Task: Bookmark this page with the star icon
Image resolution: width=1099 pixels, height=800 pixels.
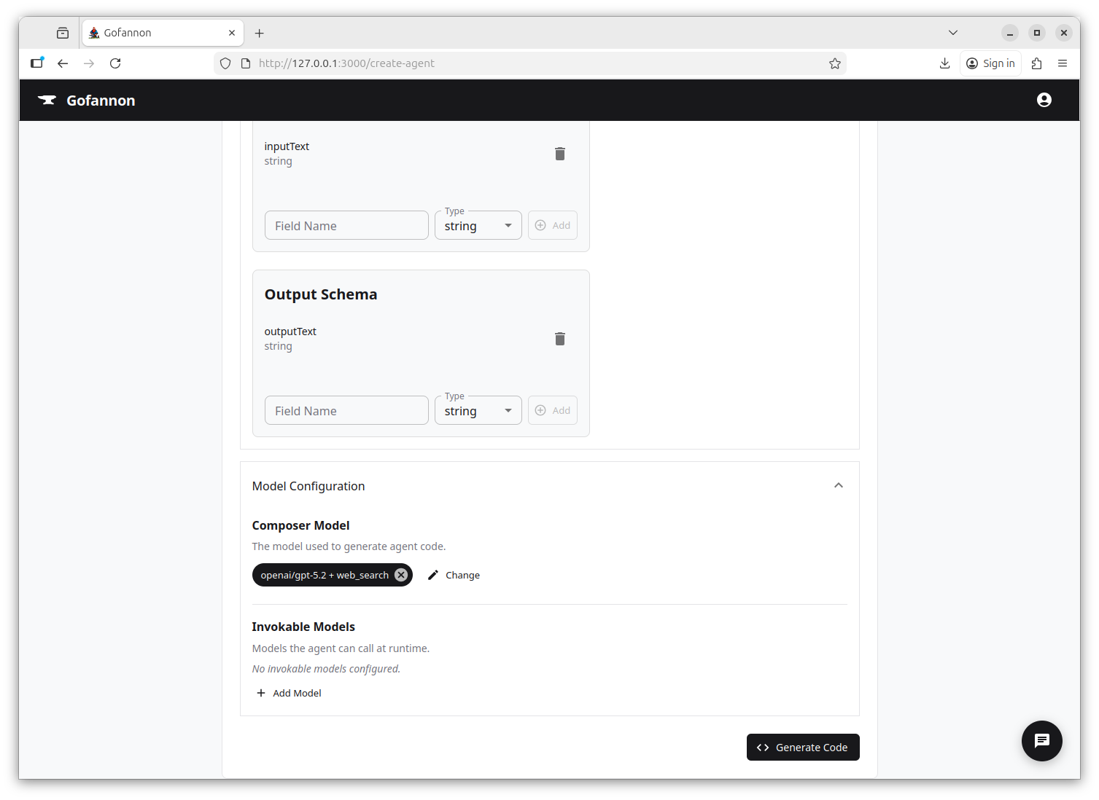Action: tap(834, 63)
